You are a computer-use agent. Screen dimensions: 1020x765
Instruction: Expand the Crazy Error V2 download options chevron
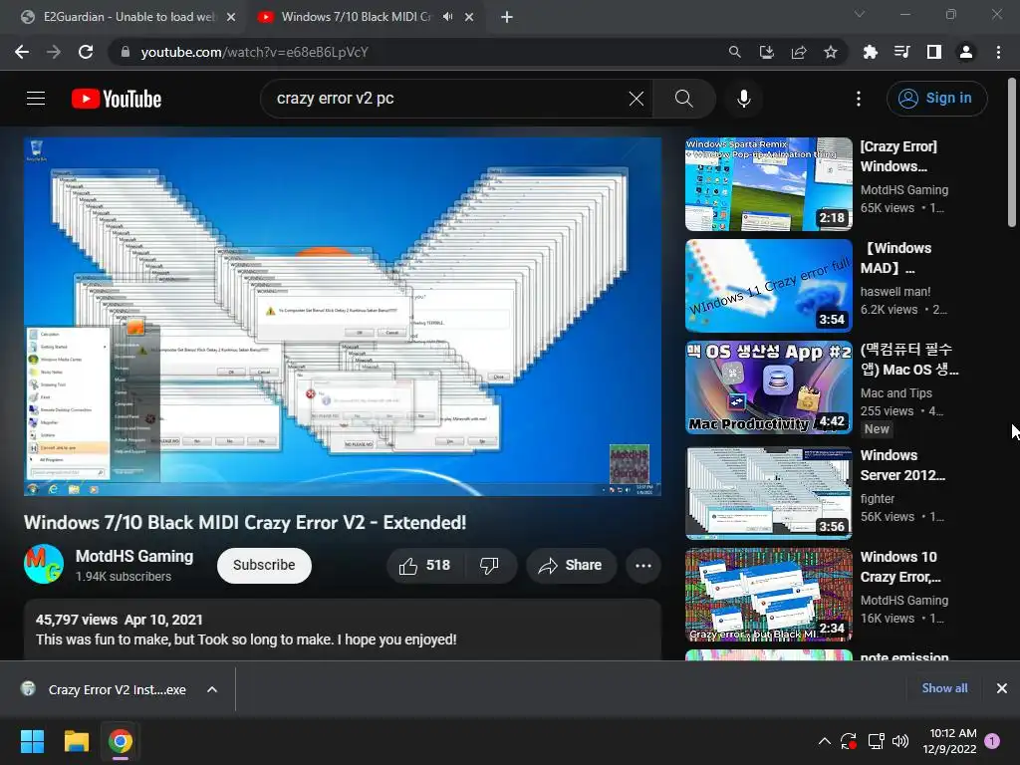212,689
